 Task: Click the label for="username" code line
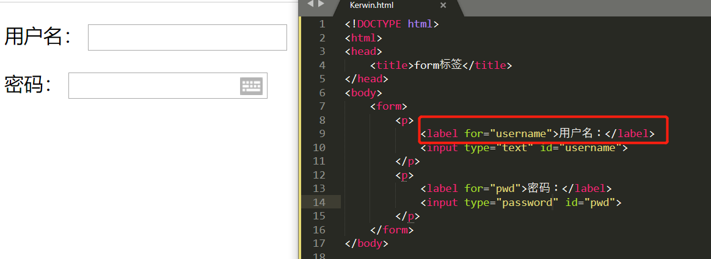coord(538,134)
